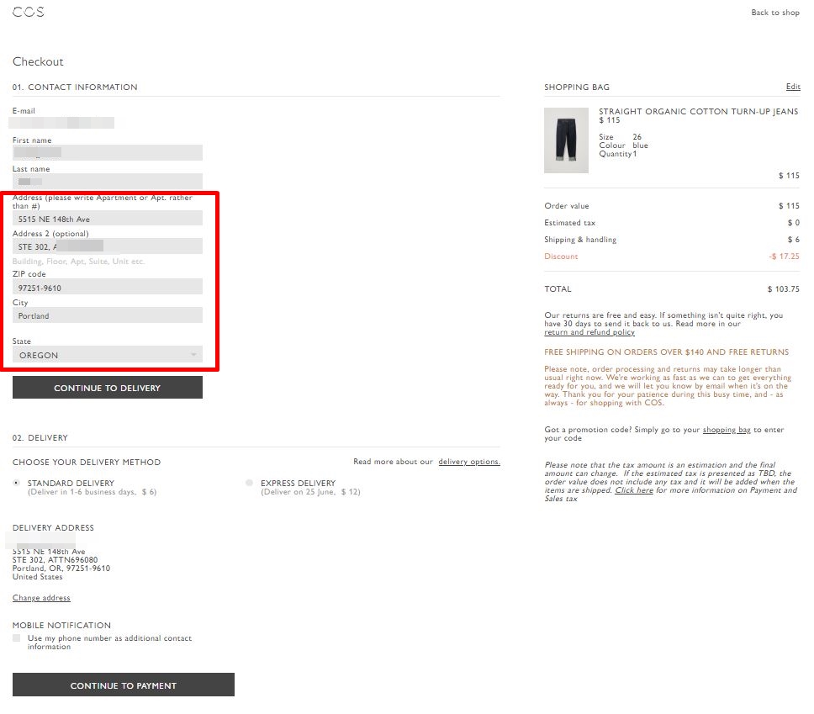Select Standard Delivery option
The width and height of the screenshot is (814, 714).
[17, 483]
